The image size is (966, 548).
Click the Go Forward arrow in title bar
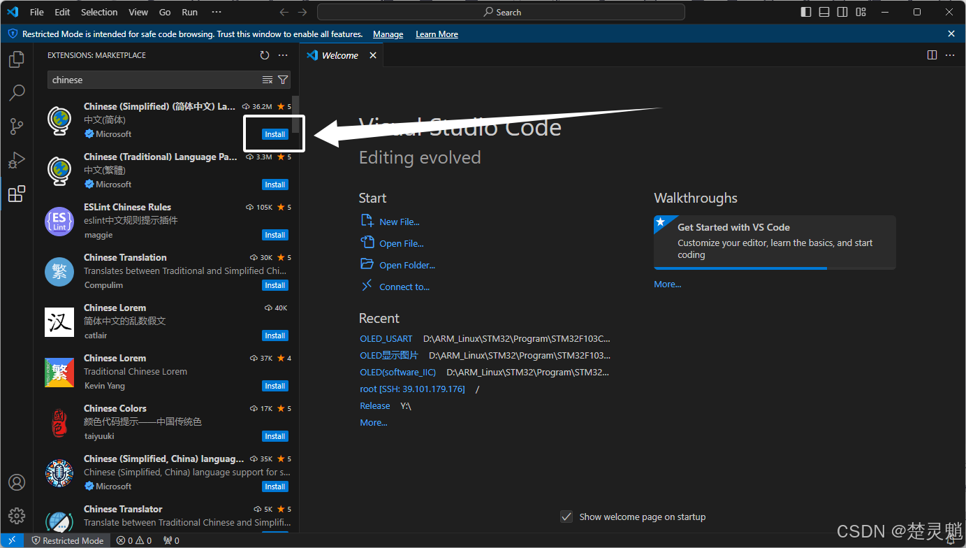(x=302, y=12)
